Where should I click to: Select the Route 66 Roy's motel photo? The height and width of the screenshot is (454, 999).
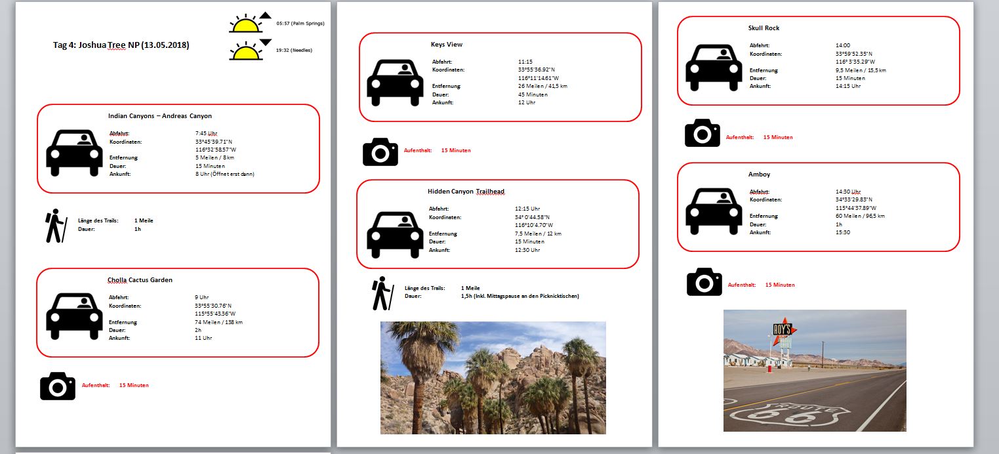[x=815, y=371]
